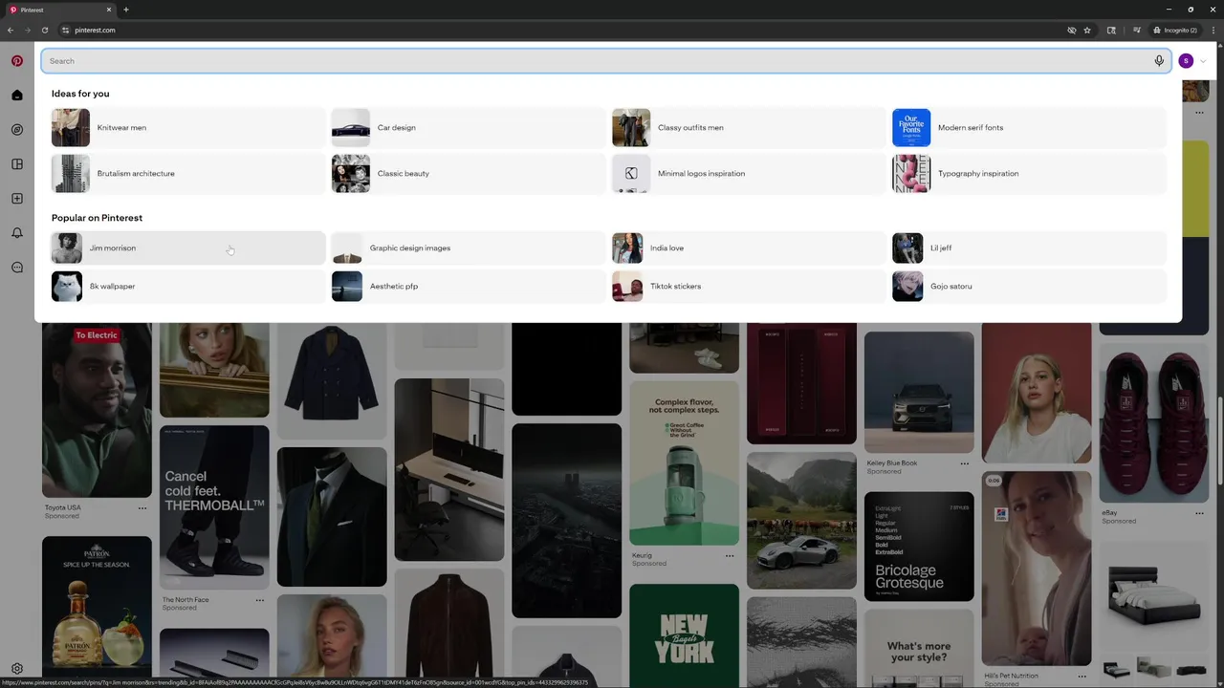The width and height of the screenshot is (1224, 688).
Task: Open Keurig coffee maker pin
Action: click(684, 462)
